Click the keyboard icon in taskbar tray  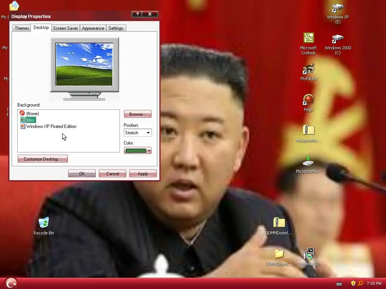point(339,284)
